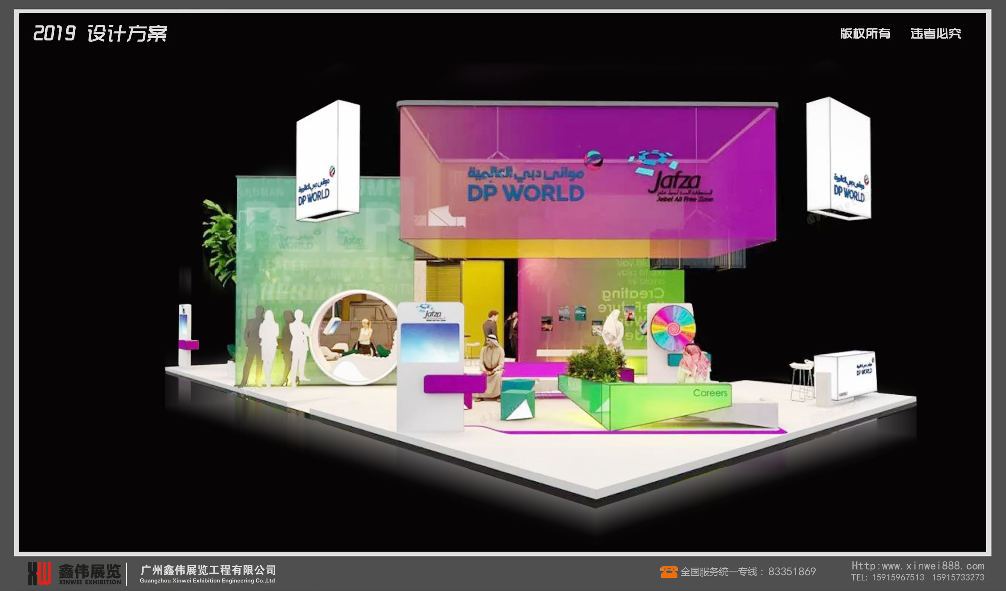1006x591 pixels.
Task: Click the 版权所有 text
Action: click(865, 33)
